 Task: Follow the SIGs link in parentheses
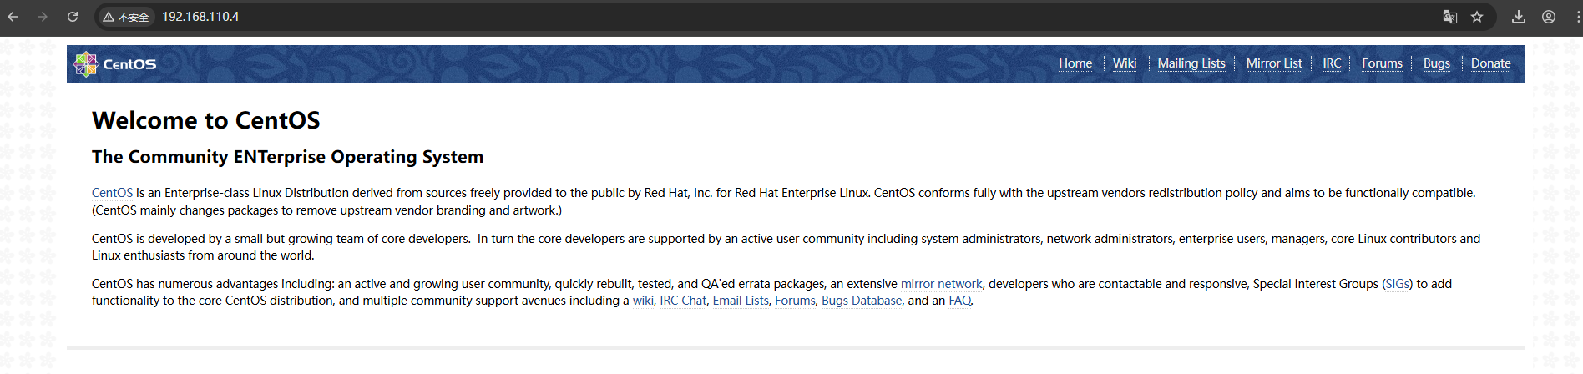[1398, 284]
